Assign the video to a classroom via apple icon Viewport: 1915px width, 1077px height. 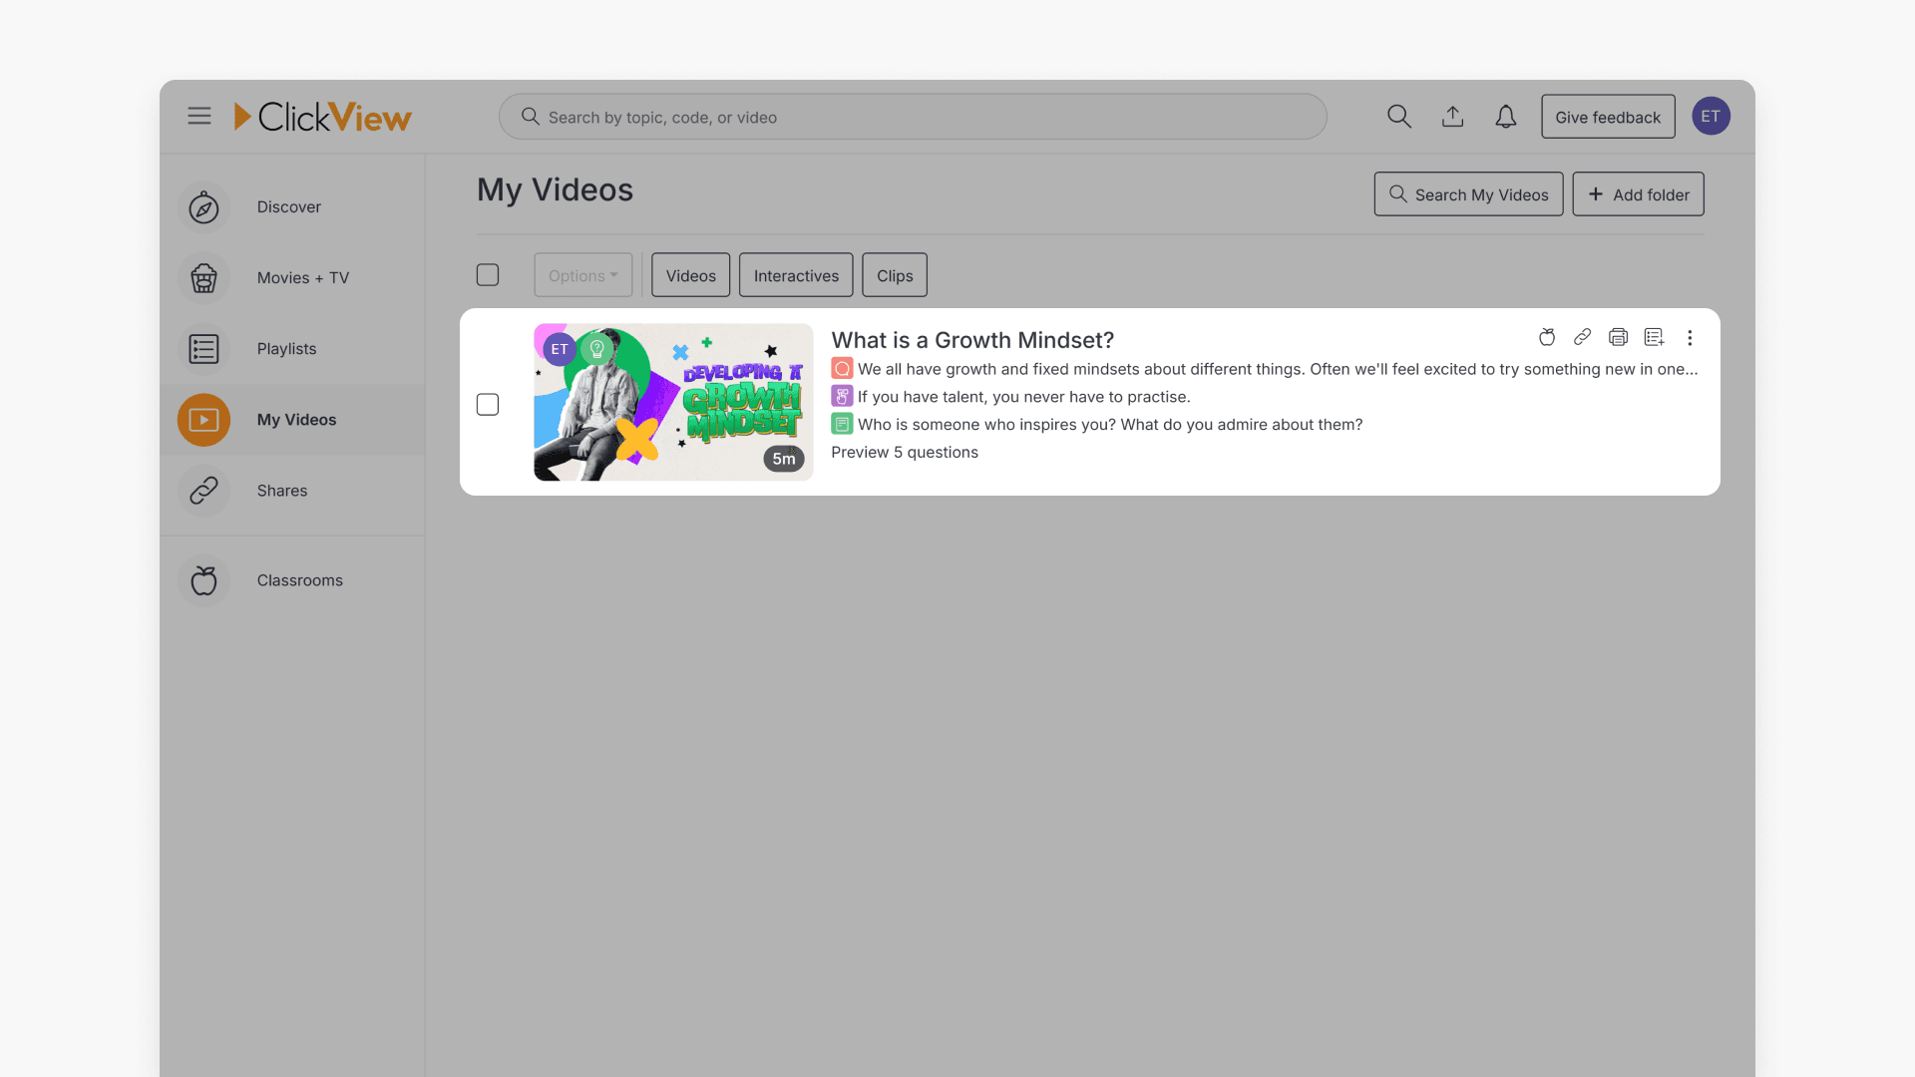pyautogui.click(x=1546, y=337)
